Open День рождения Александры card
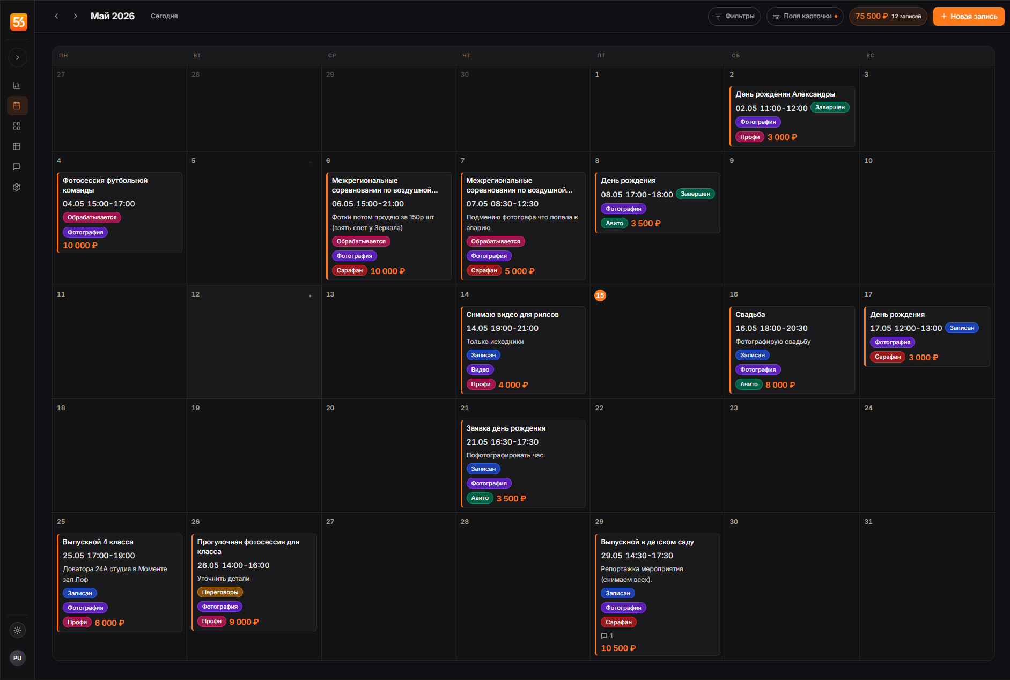1010x680 pixels. pos(792,116)
